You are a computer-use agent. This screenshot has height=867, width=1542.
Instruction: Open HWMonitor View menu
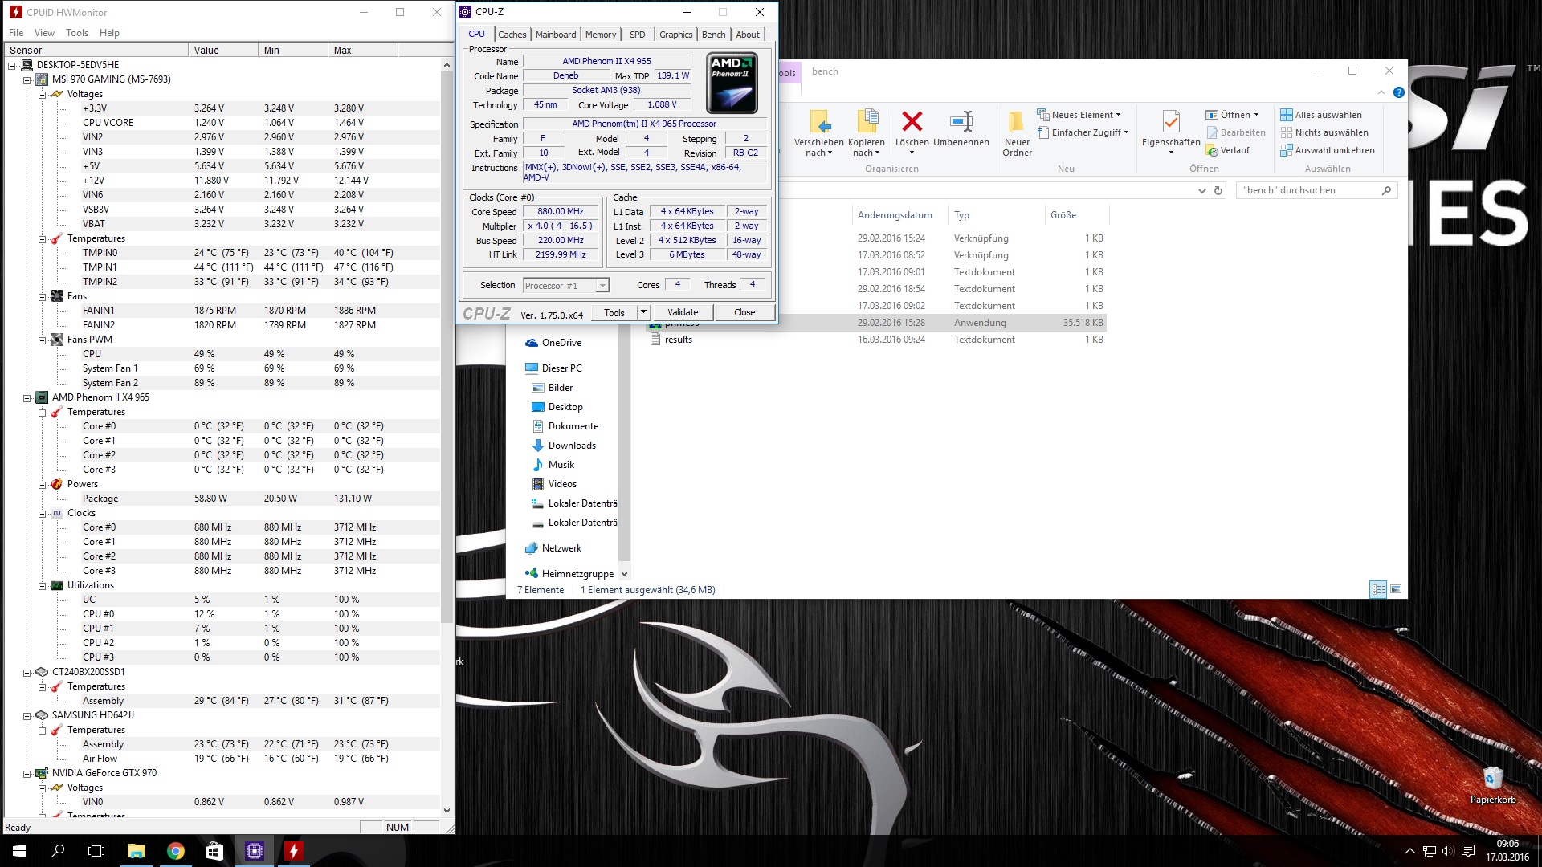[44, 33]
